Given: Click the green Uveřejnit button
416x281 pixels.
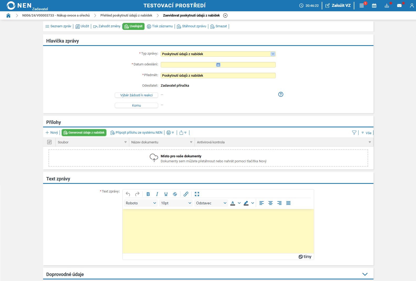Looking at the screenshot, I should 133,26.
